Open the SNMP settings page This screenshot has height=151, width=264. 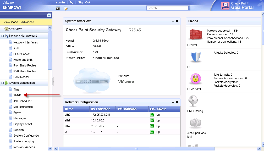17,95
